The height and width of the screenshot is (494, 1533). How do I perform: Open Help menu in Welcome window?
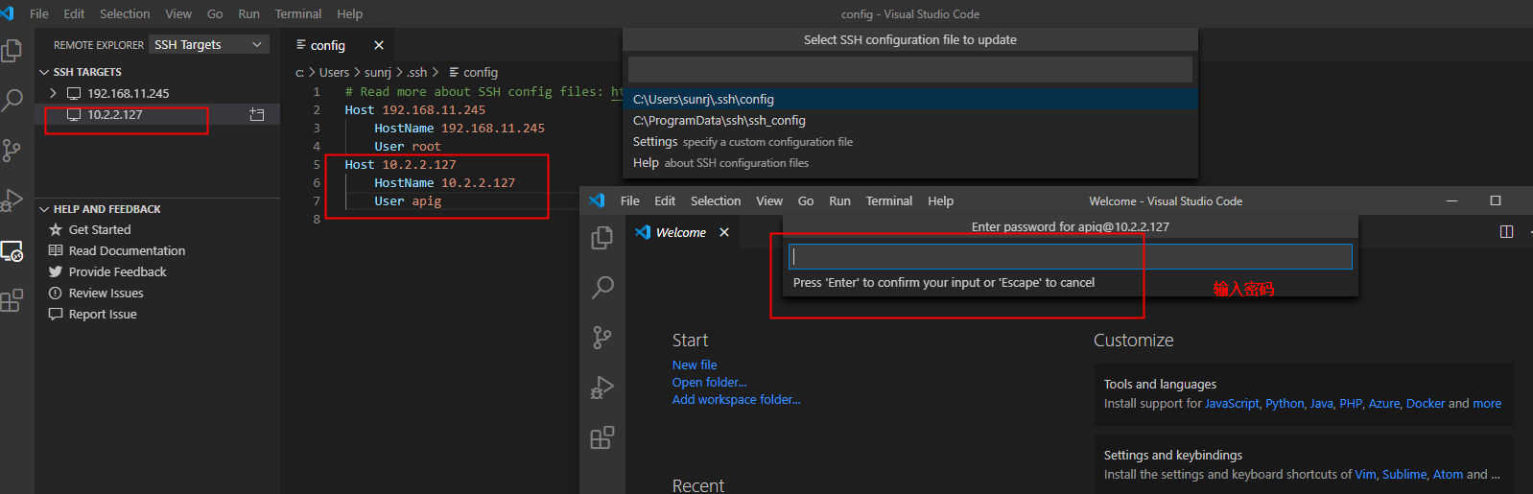pyautogui.click(x=940, y=200)
